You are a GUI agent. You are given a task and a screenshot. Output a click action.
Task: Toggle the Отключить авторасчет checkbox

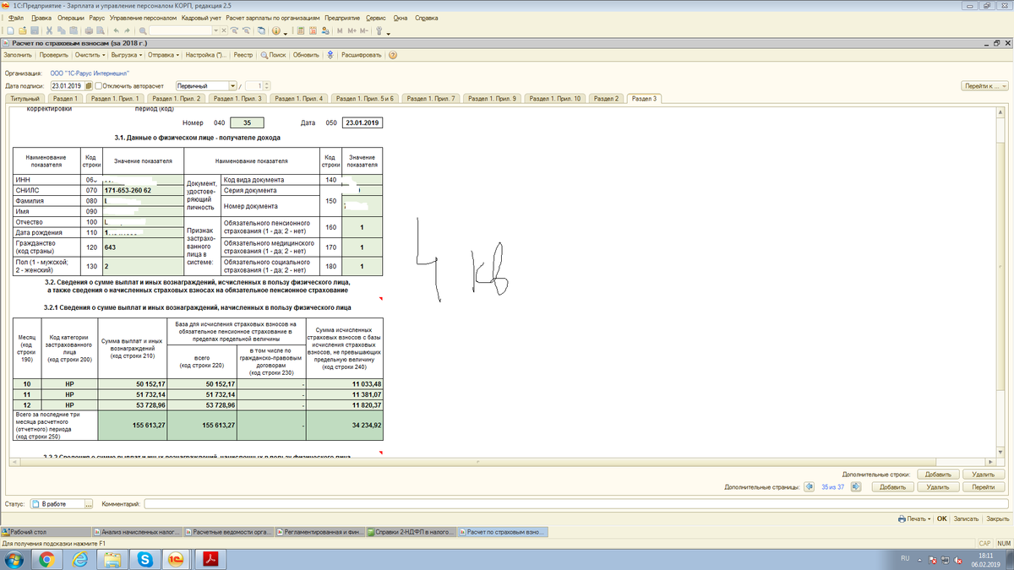point(99,85)
